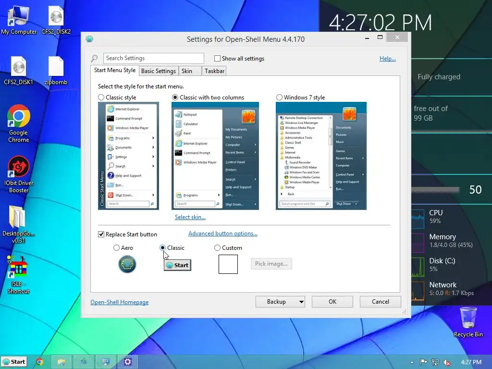Viewport: 492px width, 369px height.
Task: Open the DesktopGo v0.31 folder icon
Action: 19,224
